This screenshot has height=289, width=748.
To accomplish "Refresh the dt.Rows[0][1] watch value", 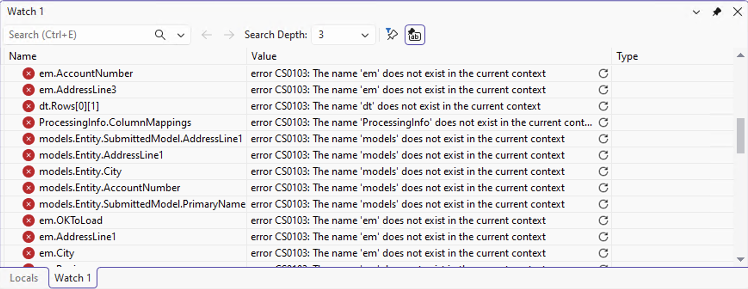I will [x=603, y=106].
